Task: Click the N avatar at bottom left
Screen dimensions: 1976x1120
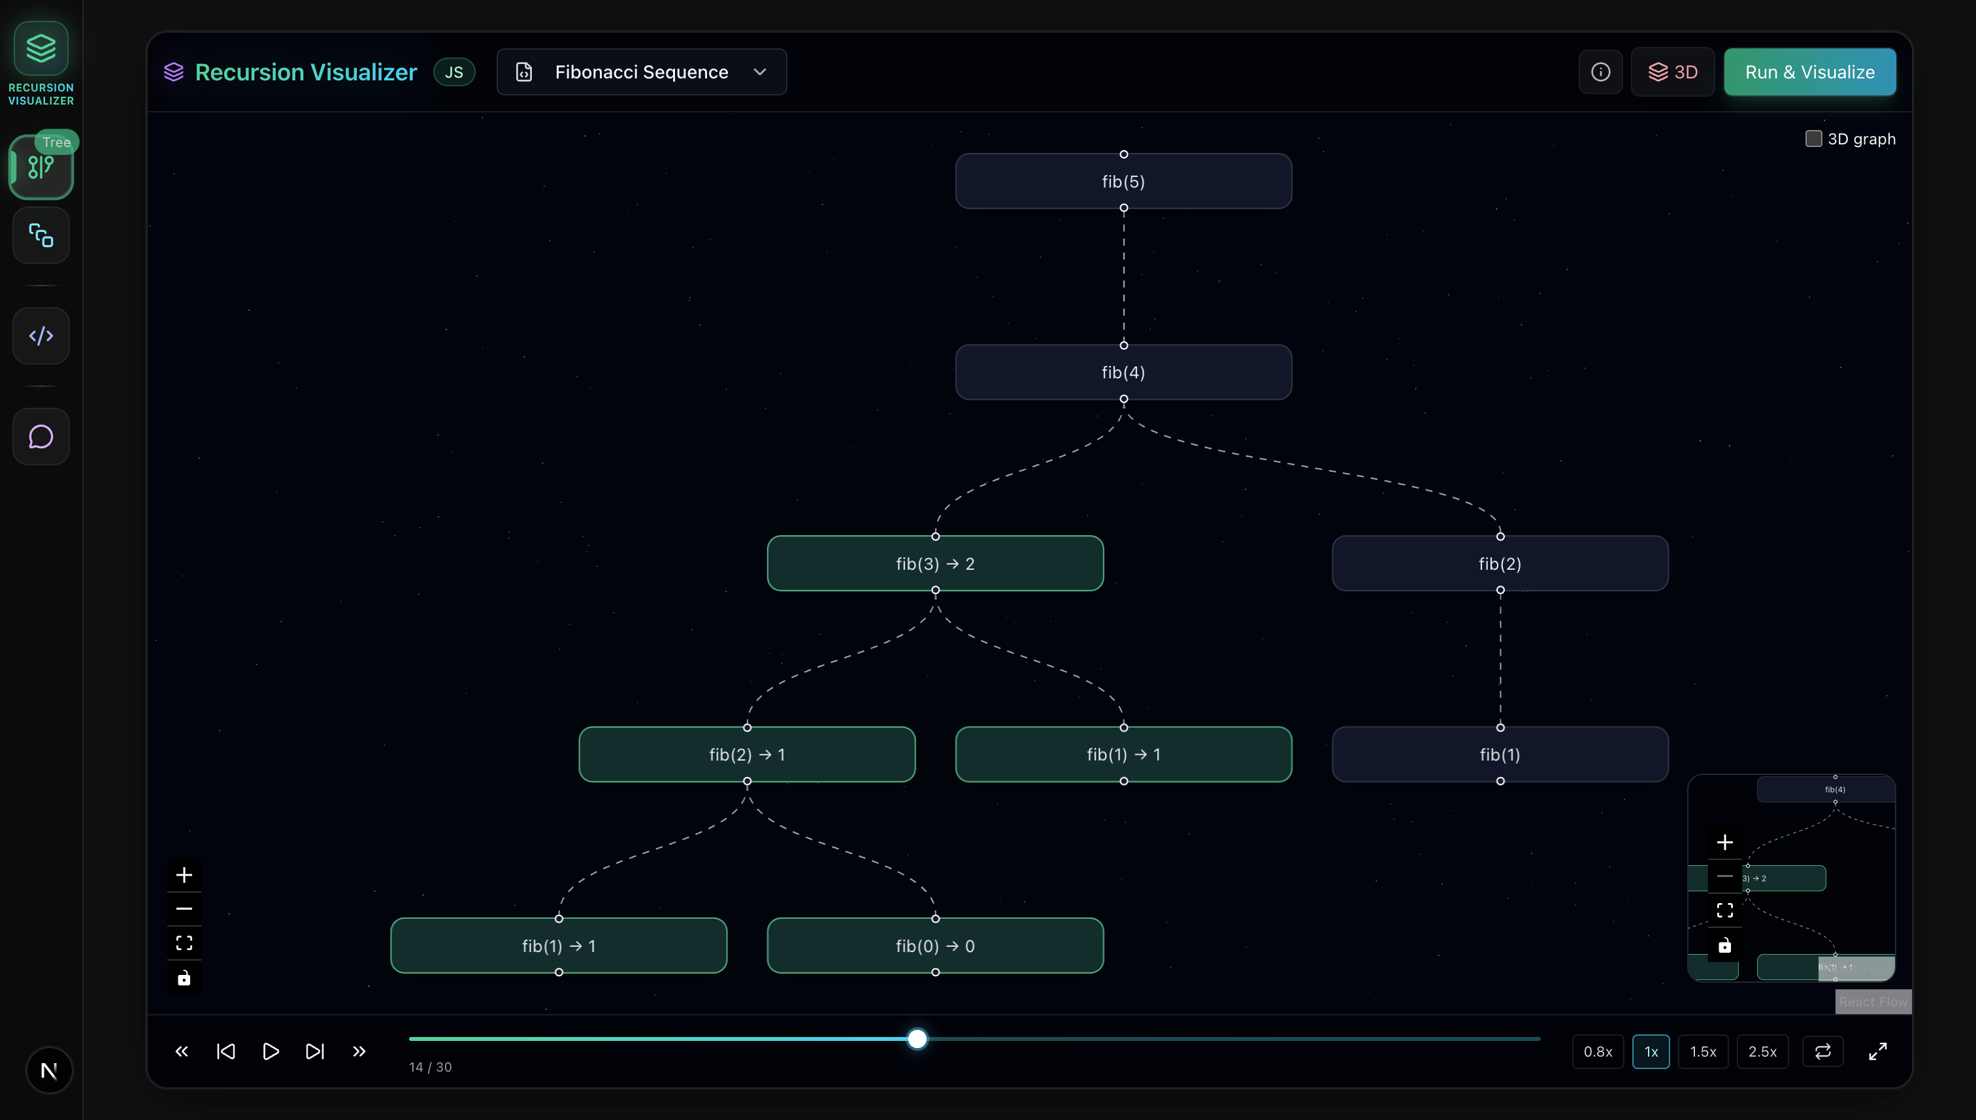Action: 49,1070
